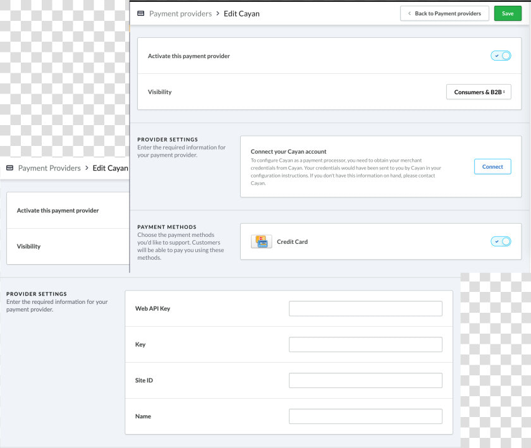Click the green Save button
This screenshot has height=448, width=531.
507,13
